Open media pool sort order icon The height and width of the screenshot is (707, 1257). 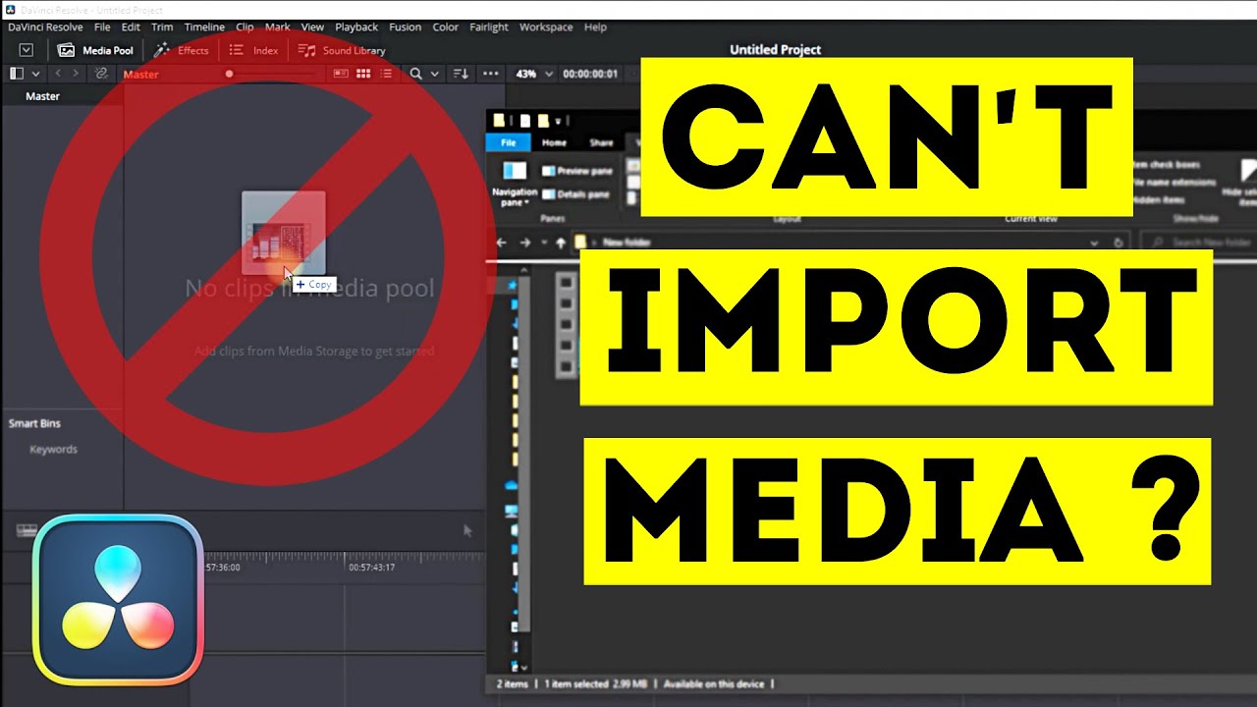(x=463, y=74)
